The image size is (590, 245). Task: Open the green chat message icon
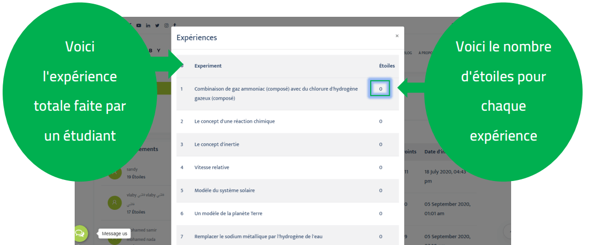pos(80,233)
